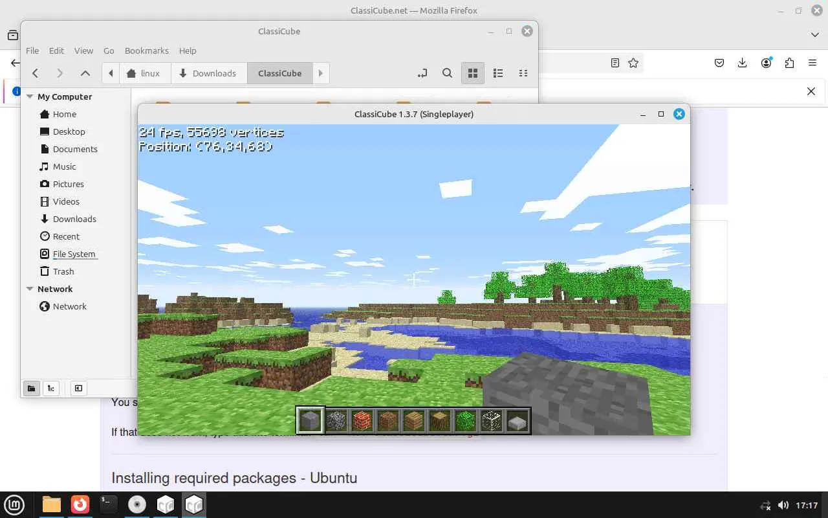Click the path bar right scroll arrow
This screenshot has height=518, width=828.
pos(320,73)
